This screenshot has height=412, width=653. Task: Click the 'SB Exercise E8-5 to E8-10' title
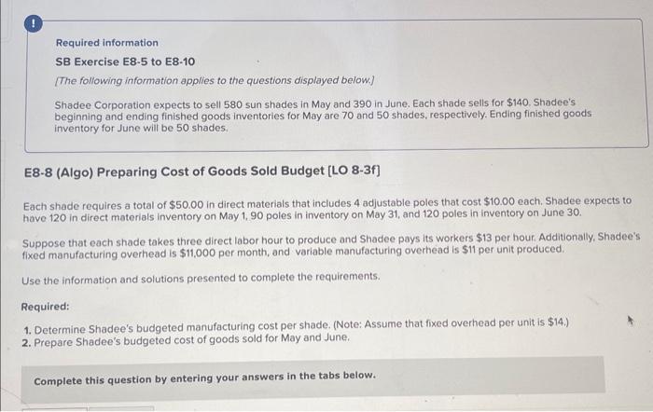pos(125,62)
